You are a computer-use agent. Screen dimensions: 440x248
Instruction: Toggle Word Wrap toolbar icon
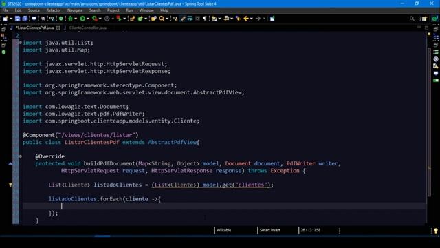(x=190, y=19)
